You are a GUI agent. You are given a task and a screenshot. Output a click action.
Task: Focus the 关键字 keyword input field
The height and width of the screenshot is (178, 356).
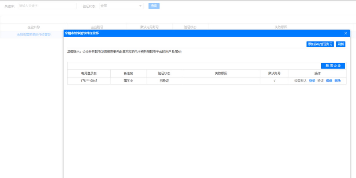[47, 6]
